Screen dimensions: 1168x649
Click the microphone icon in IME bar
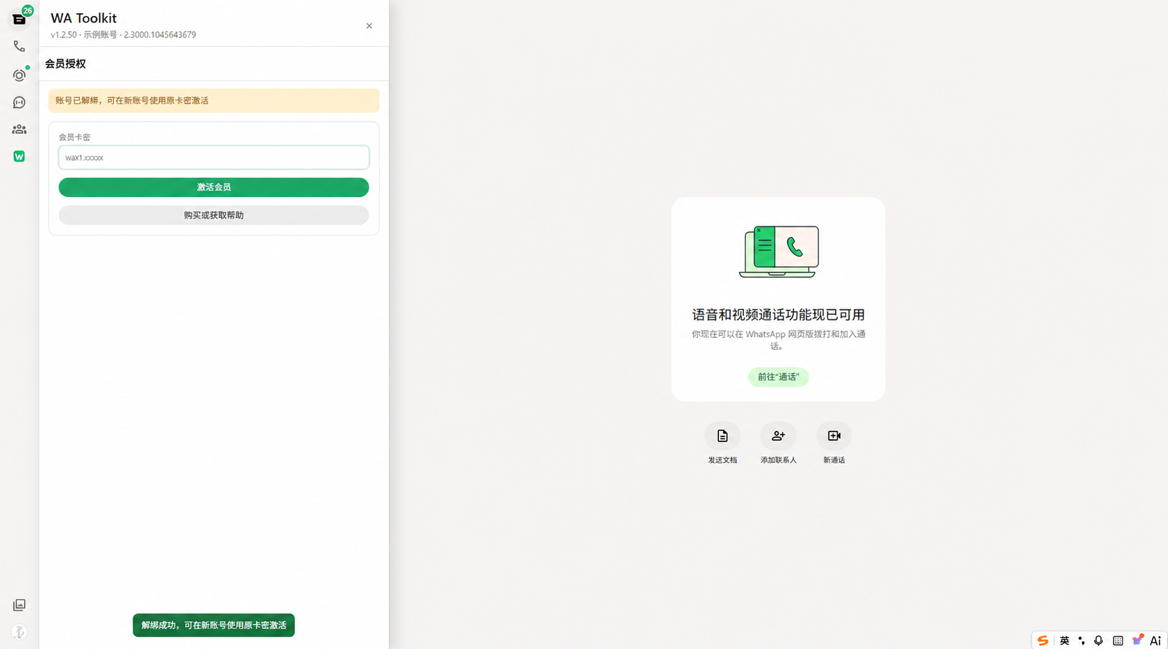pos(1099,641)
